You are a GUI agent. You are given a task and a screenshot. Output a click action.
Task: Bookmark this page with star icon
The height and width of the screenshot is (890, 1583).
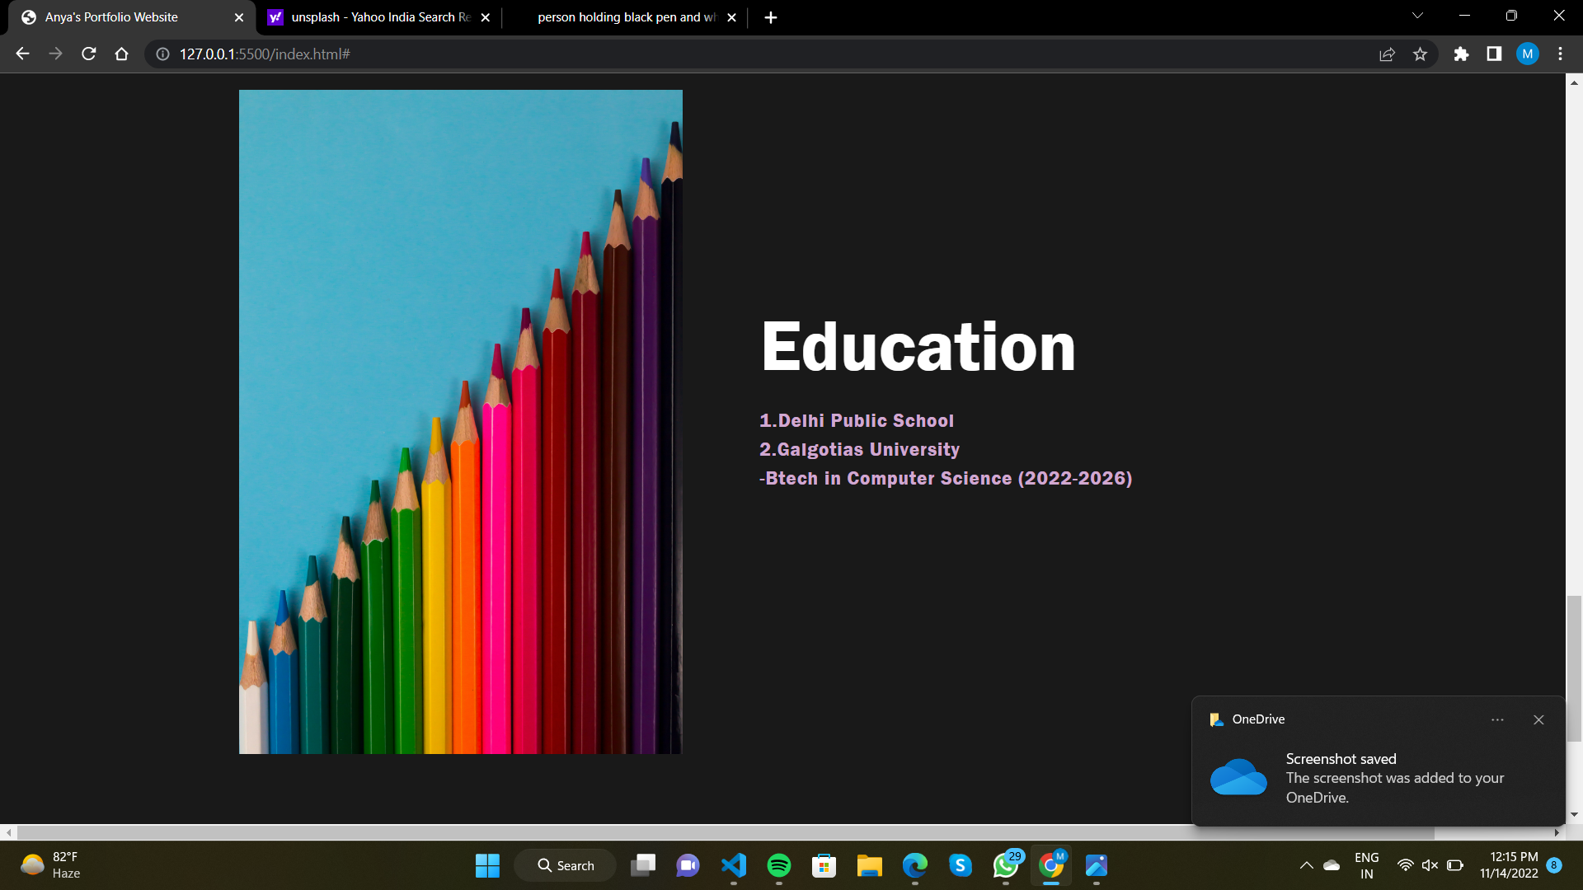(1420, 54)
